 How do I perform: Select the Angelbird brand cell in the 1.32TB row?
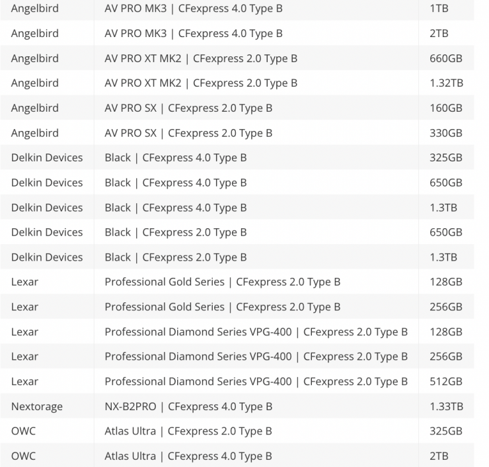[x=35, y=83]
